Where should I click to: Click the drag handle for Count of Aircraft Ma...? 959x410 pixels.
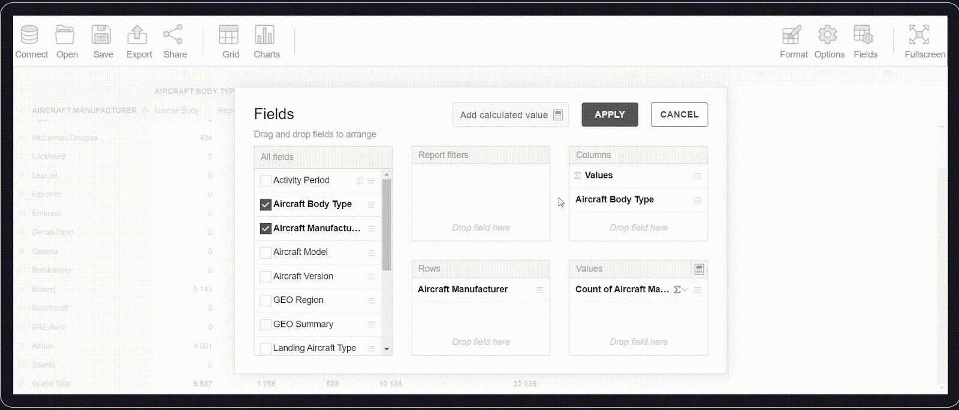coord(698,290)
